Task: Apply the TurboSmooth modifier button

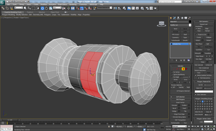Action: coord(175,41)
